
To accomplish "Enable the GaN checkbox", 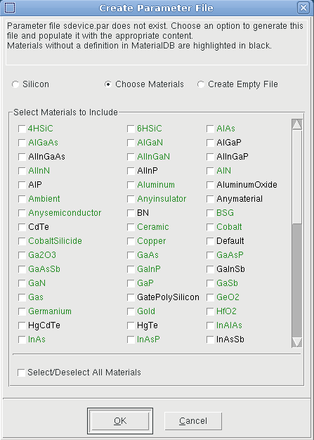I will point(22,283).
